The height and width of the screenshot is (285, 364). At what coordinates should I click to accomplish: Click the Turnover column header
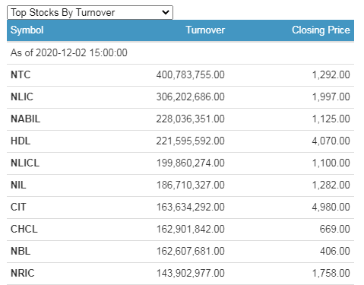[x=205, y=30]
